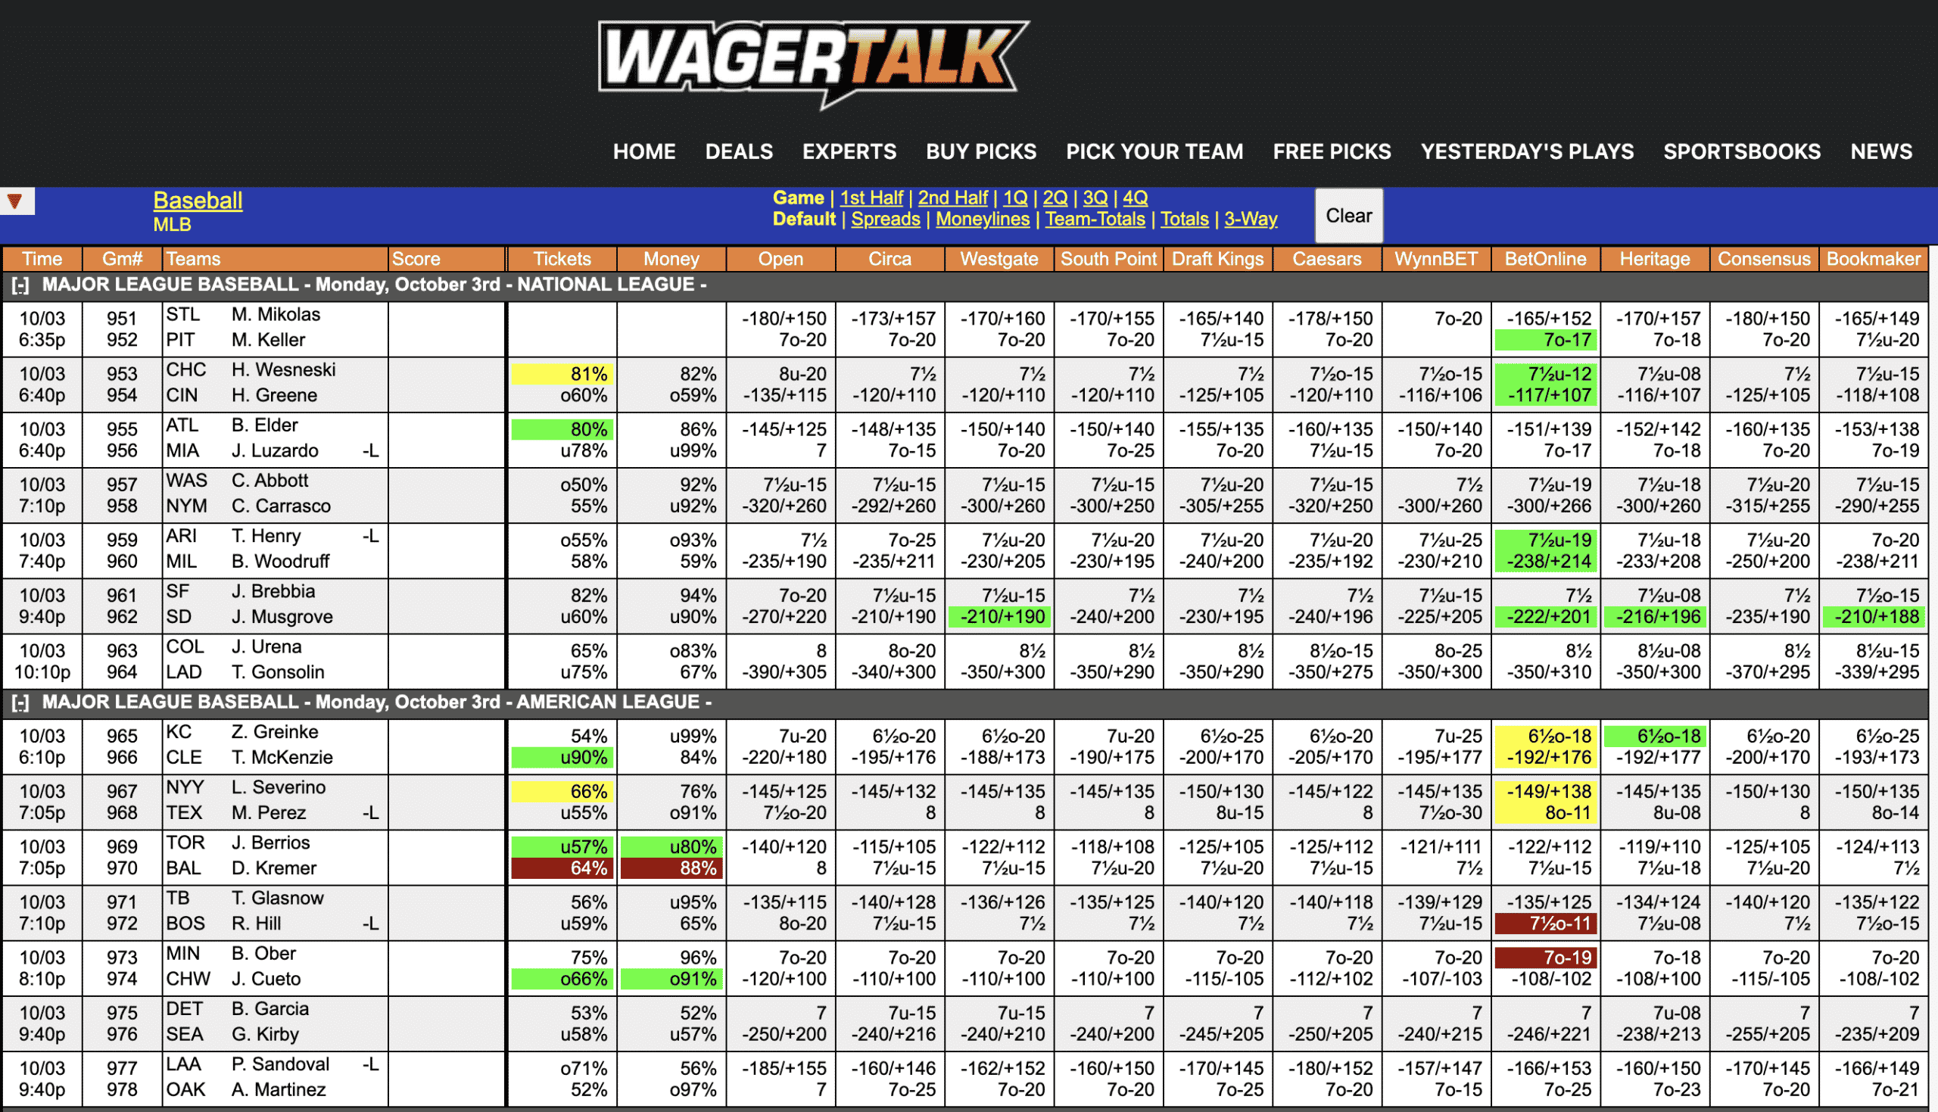The width and height of the screenshot is (1938, 1112).
Task: Click green u90% tickets cell for CLE
Action: (x=562, y=758)
